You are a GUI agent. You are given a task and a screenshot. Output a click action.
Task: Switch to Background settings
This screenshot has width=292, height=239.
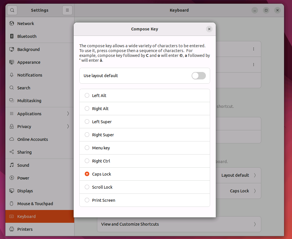pyautogui.click(x=40, y=49)
